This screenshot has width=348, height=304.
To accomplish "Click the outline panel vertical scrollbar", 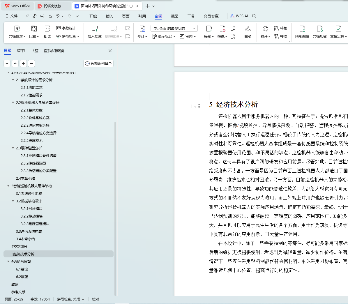I will pos(115,208).
